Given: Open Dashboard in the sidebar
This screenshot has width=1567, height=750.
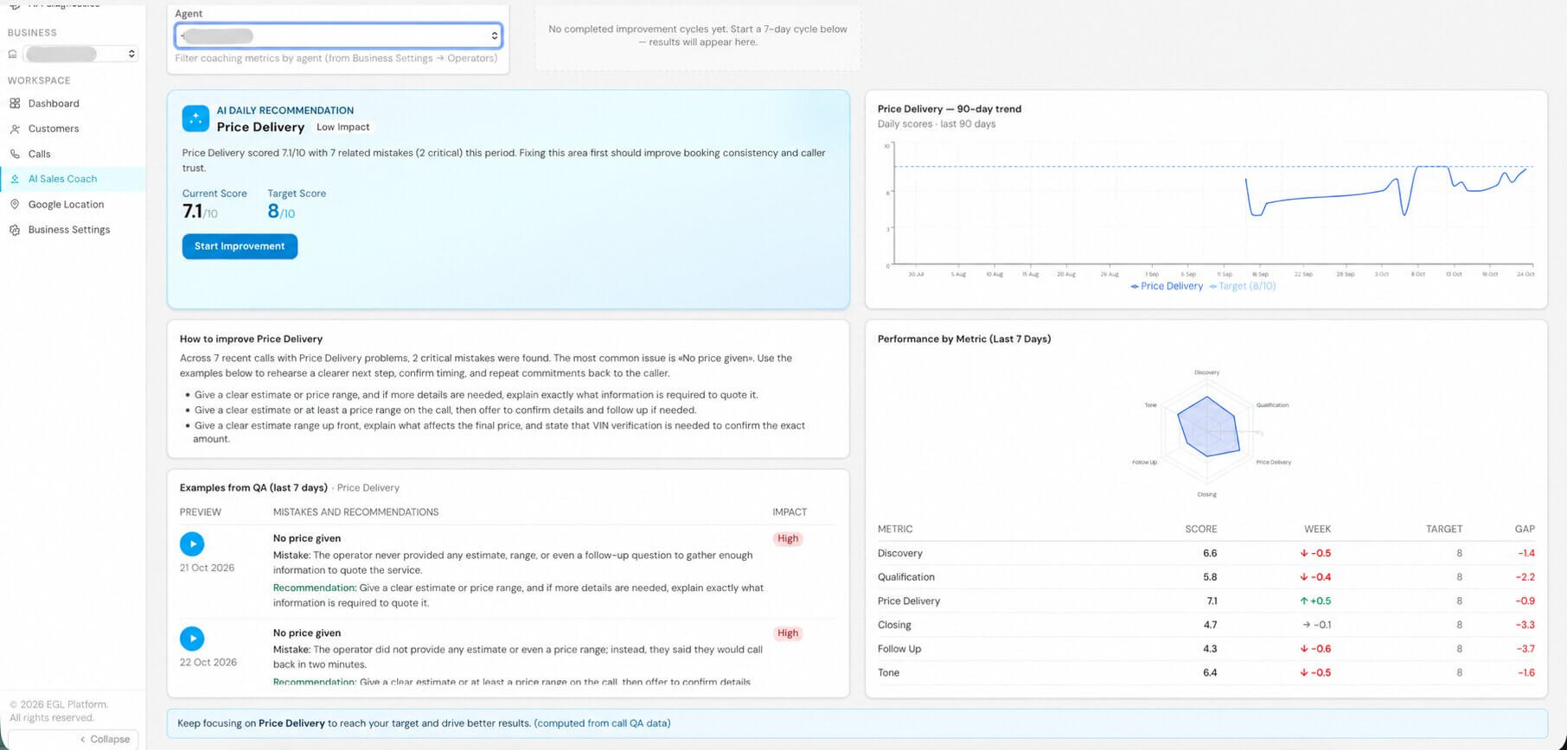Looking at the screenshot, I should [54, 104].
